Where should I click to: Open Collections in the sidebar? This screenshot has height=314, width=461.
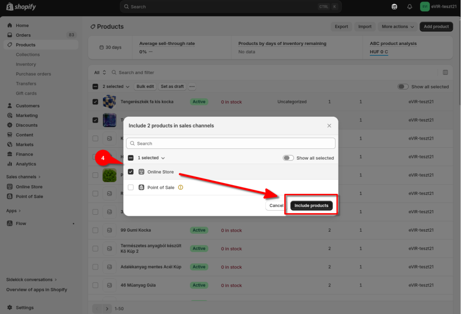coord(28,55)
